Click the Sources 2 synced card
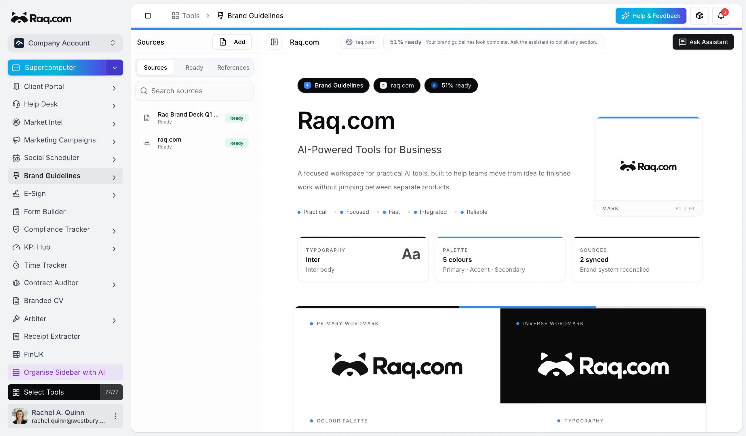The image size is (746, 436). [x=636, y=259]
